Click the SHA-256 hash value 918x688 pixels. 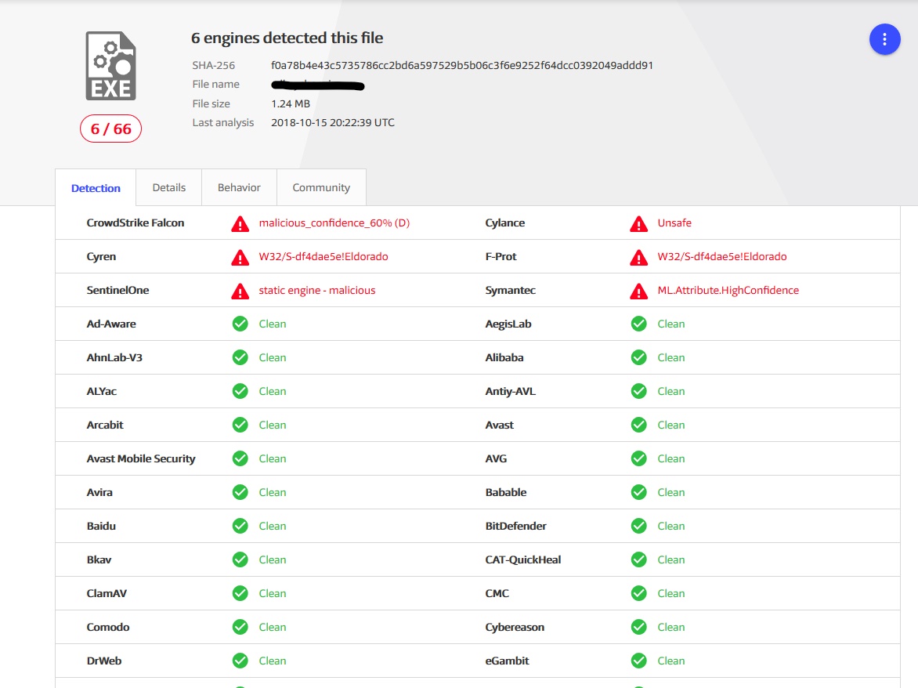462,65
